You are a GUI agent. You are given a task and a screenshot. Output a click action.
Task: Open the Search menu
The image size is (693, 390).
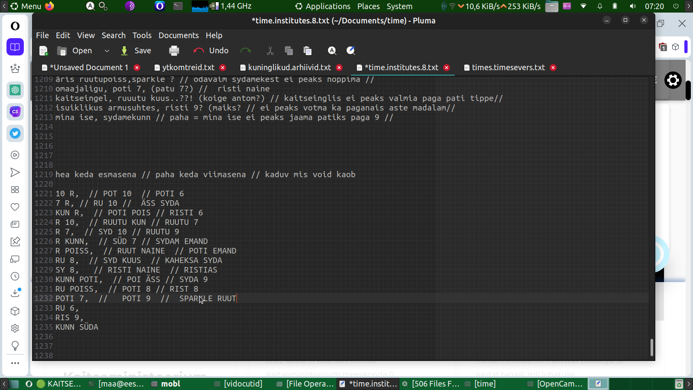pos(113,36)
